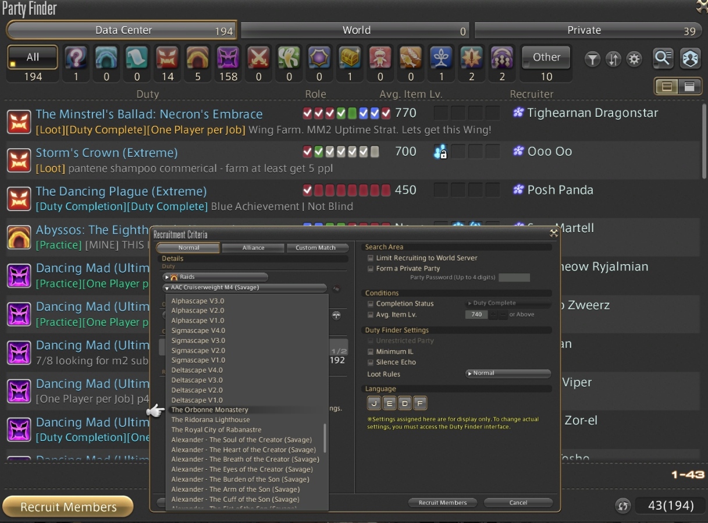708x523 pixels.
Task: Select the green cactuar Gold Saucer category icon
Action: point(289,58)
